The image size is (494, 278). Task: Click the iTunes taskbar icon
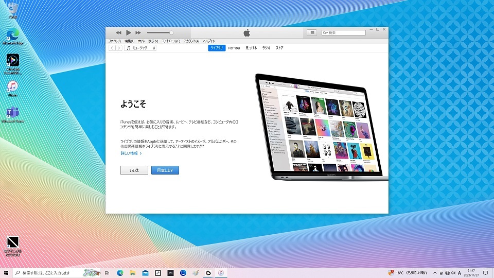coord(221,273)
